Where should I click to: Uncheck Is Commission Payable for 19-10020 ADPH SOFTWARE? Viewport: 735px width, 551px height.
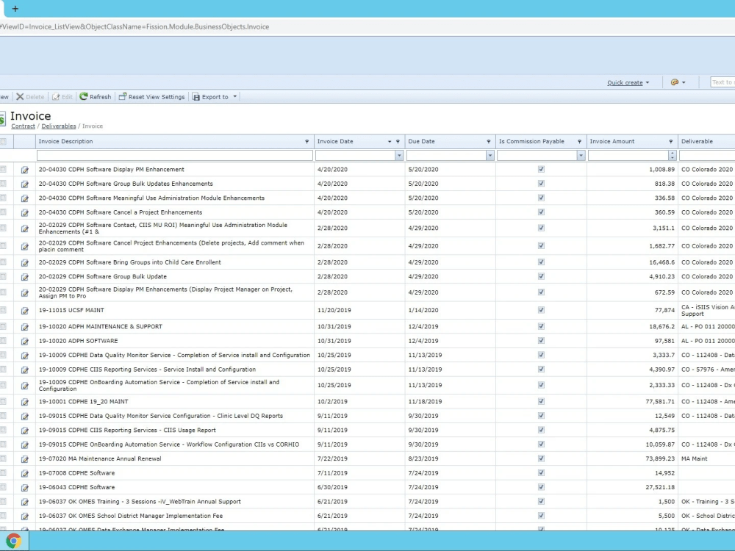(541, 341)
